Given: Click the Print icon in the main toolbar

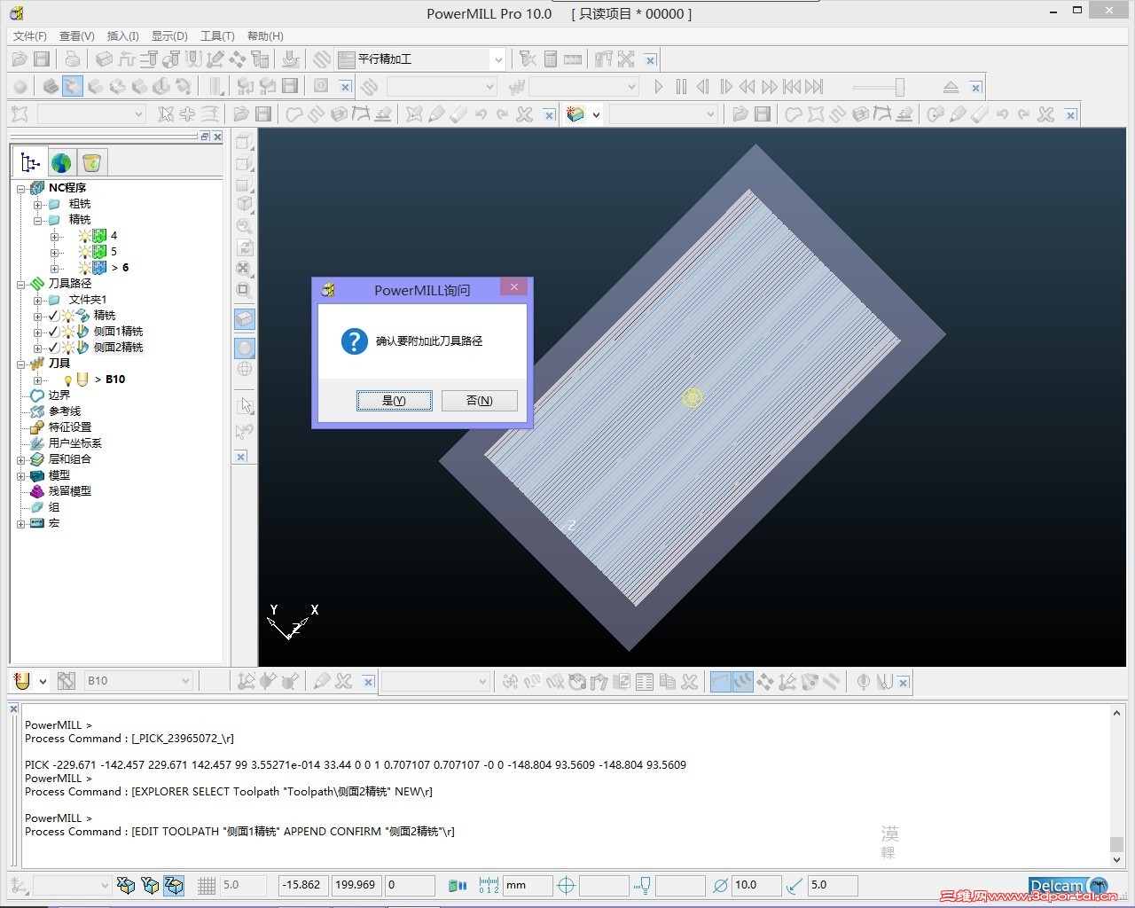Looking at the screenshot, I should (73, 59).
